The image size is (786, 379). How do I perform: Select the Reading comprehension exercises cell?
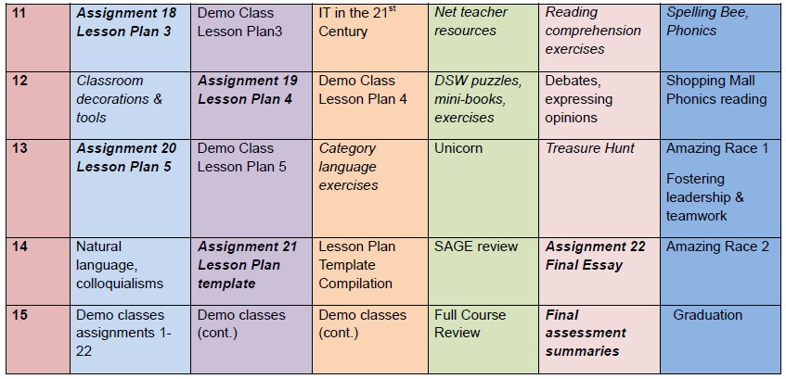(x=599, y=38)
